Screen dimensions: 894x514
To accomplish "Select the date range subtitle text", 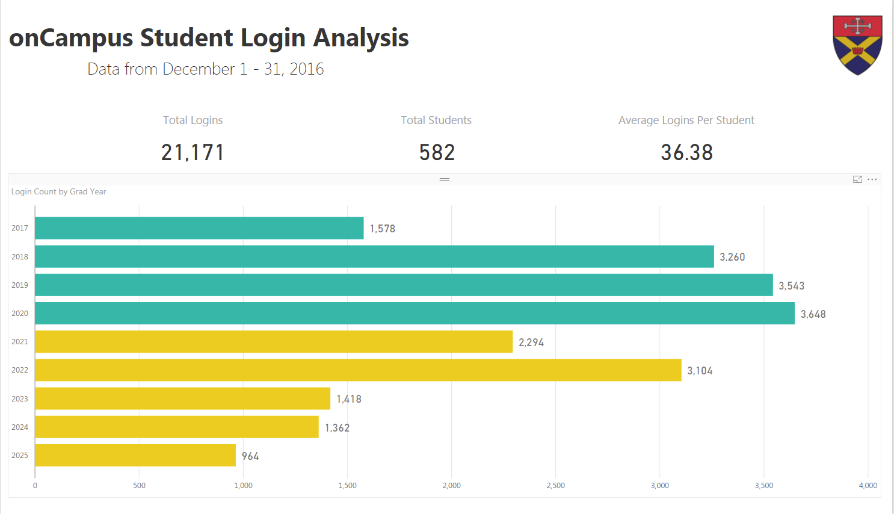I will 206,69.
